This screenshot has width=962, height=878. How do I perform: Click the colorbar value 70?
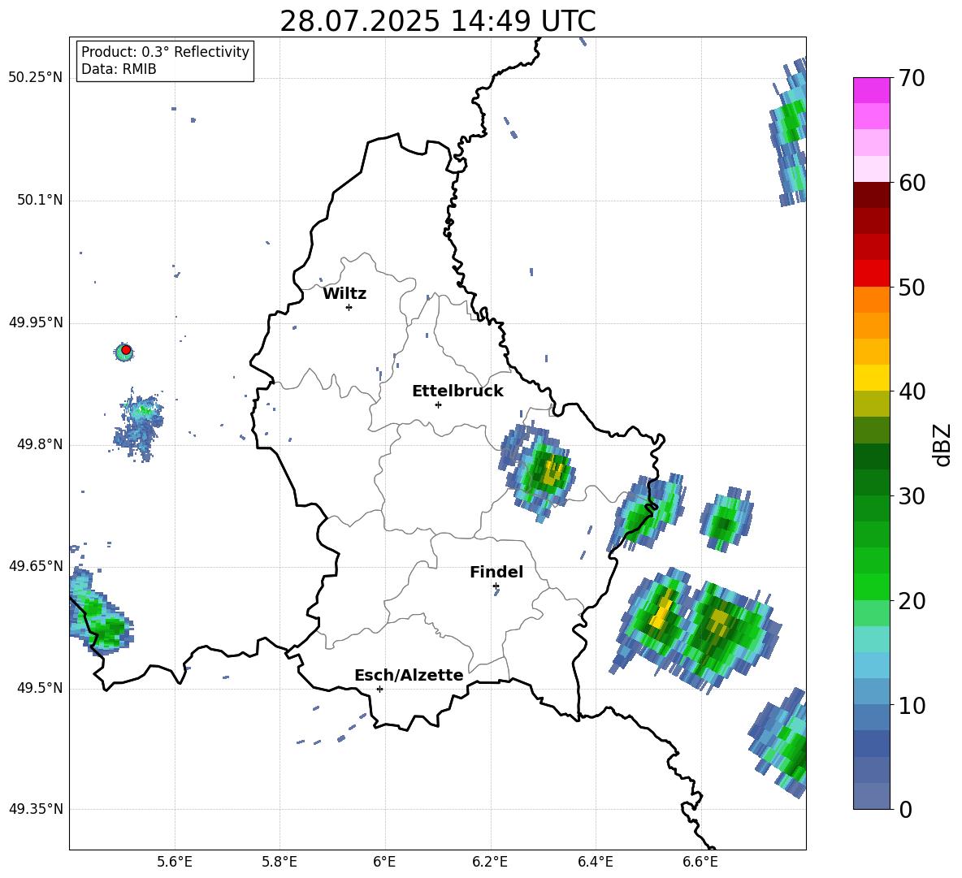coord(912,79)
